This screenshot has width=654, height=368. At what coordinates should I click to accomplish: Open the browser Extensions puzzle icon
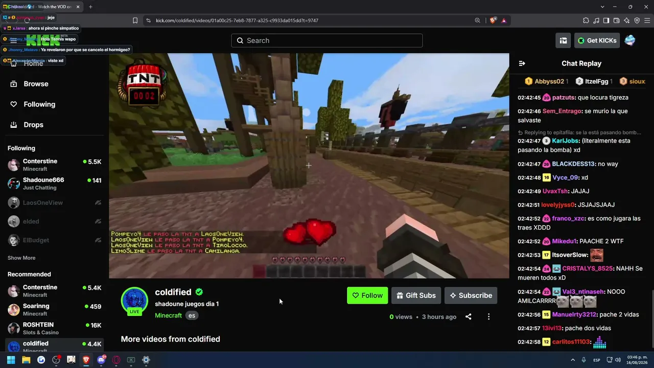tap(586, 20)
